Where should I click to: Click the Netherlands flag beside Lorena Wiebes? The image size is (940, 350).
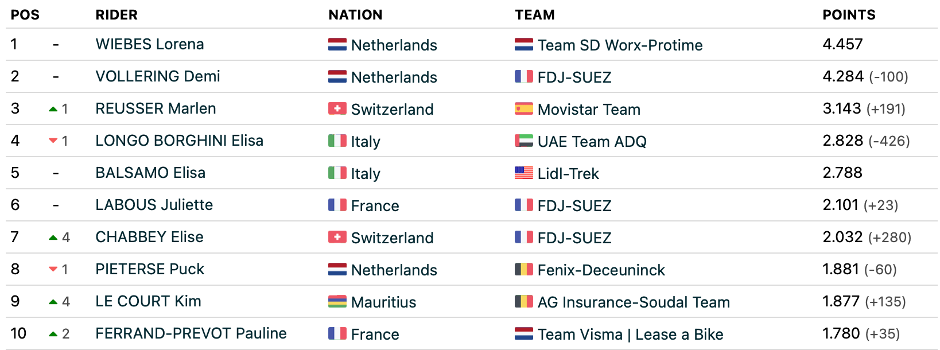click(x=337, y=44)
